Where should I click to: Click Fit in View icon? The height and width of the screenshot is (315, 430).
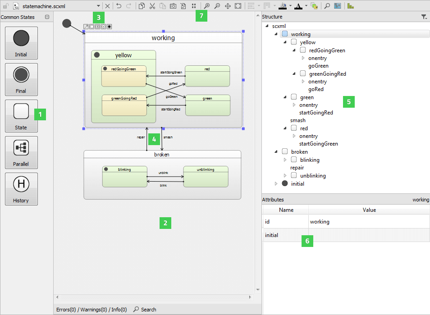238,6
